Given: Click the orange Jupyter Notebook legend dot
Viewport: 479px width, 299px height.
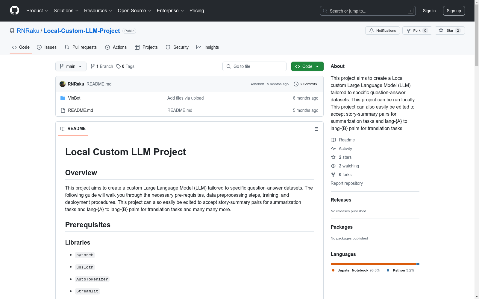Looking at the screenshot, I should 333,270.
